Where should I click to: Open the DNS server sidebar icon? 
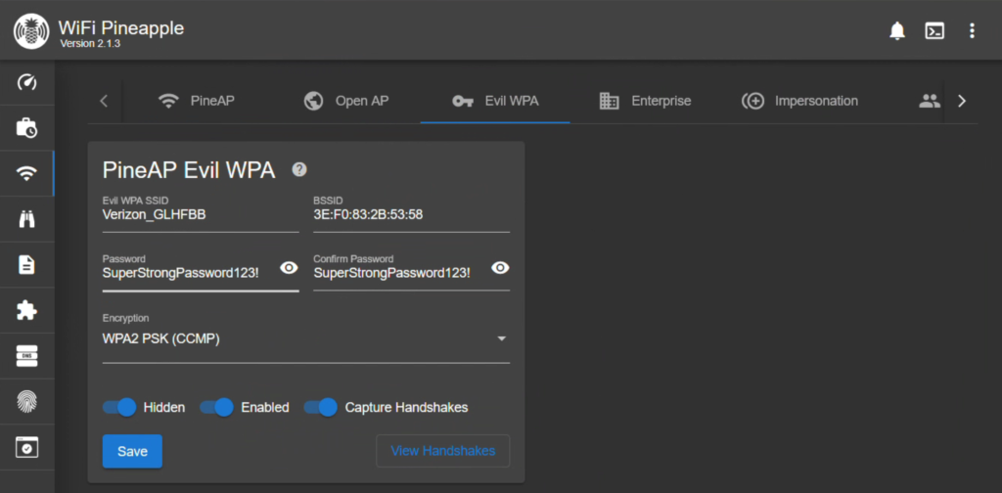[26, 356]
